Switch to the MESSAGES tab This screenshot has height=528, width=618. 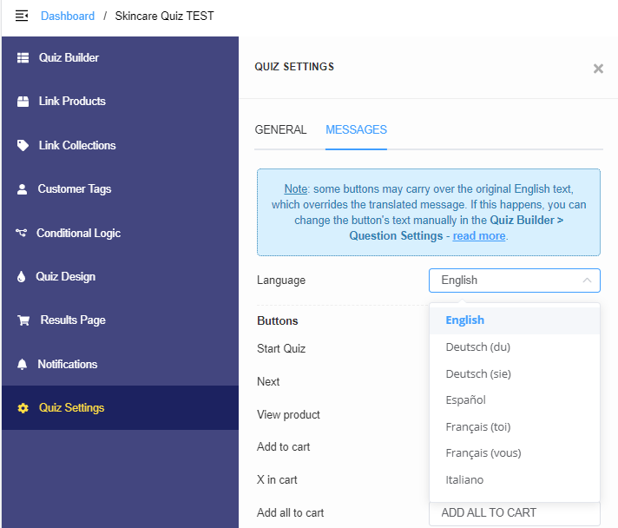tap(356, 129)
